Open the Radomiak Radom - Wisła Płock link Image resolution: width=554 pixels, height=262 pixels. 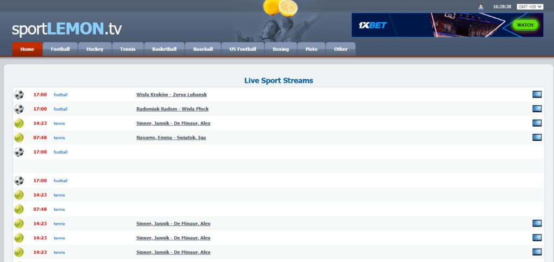pyautogui.click(x=173, y=109)
